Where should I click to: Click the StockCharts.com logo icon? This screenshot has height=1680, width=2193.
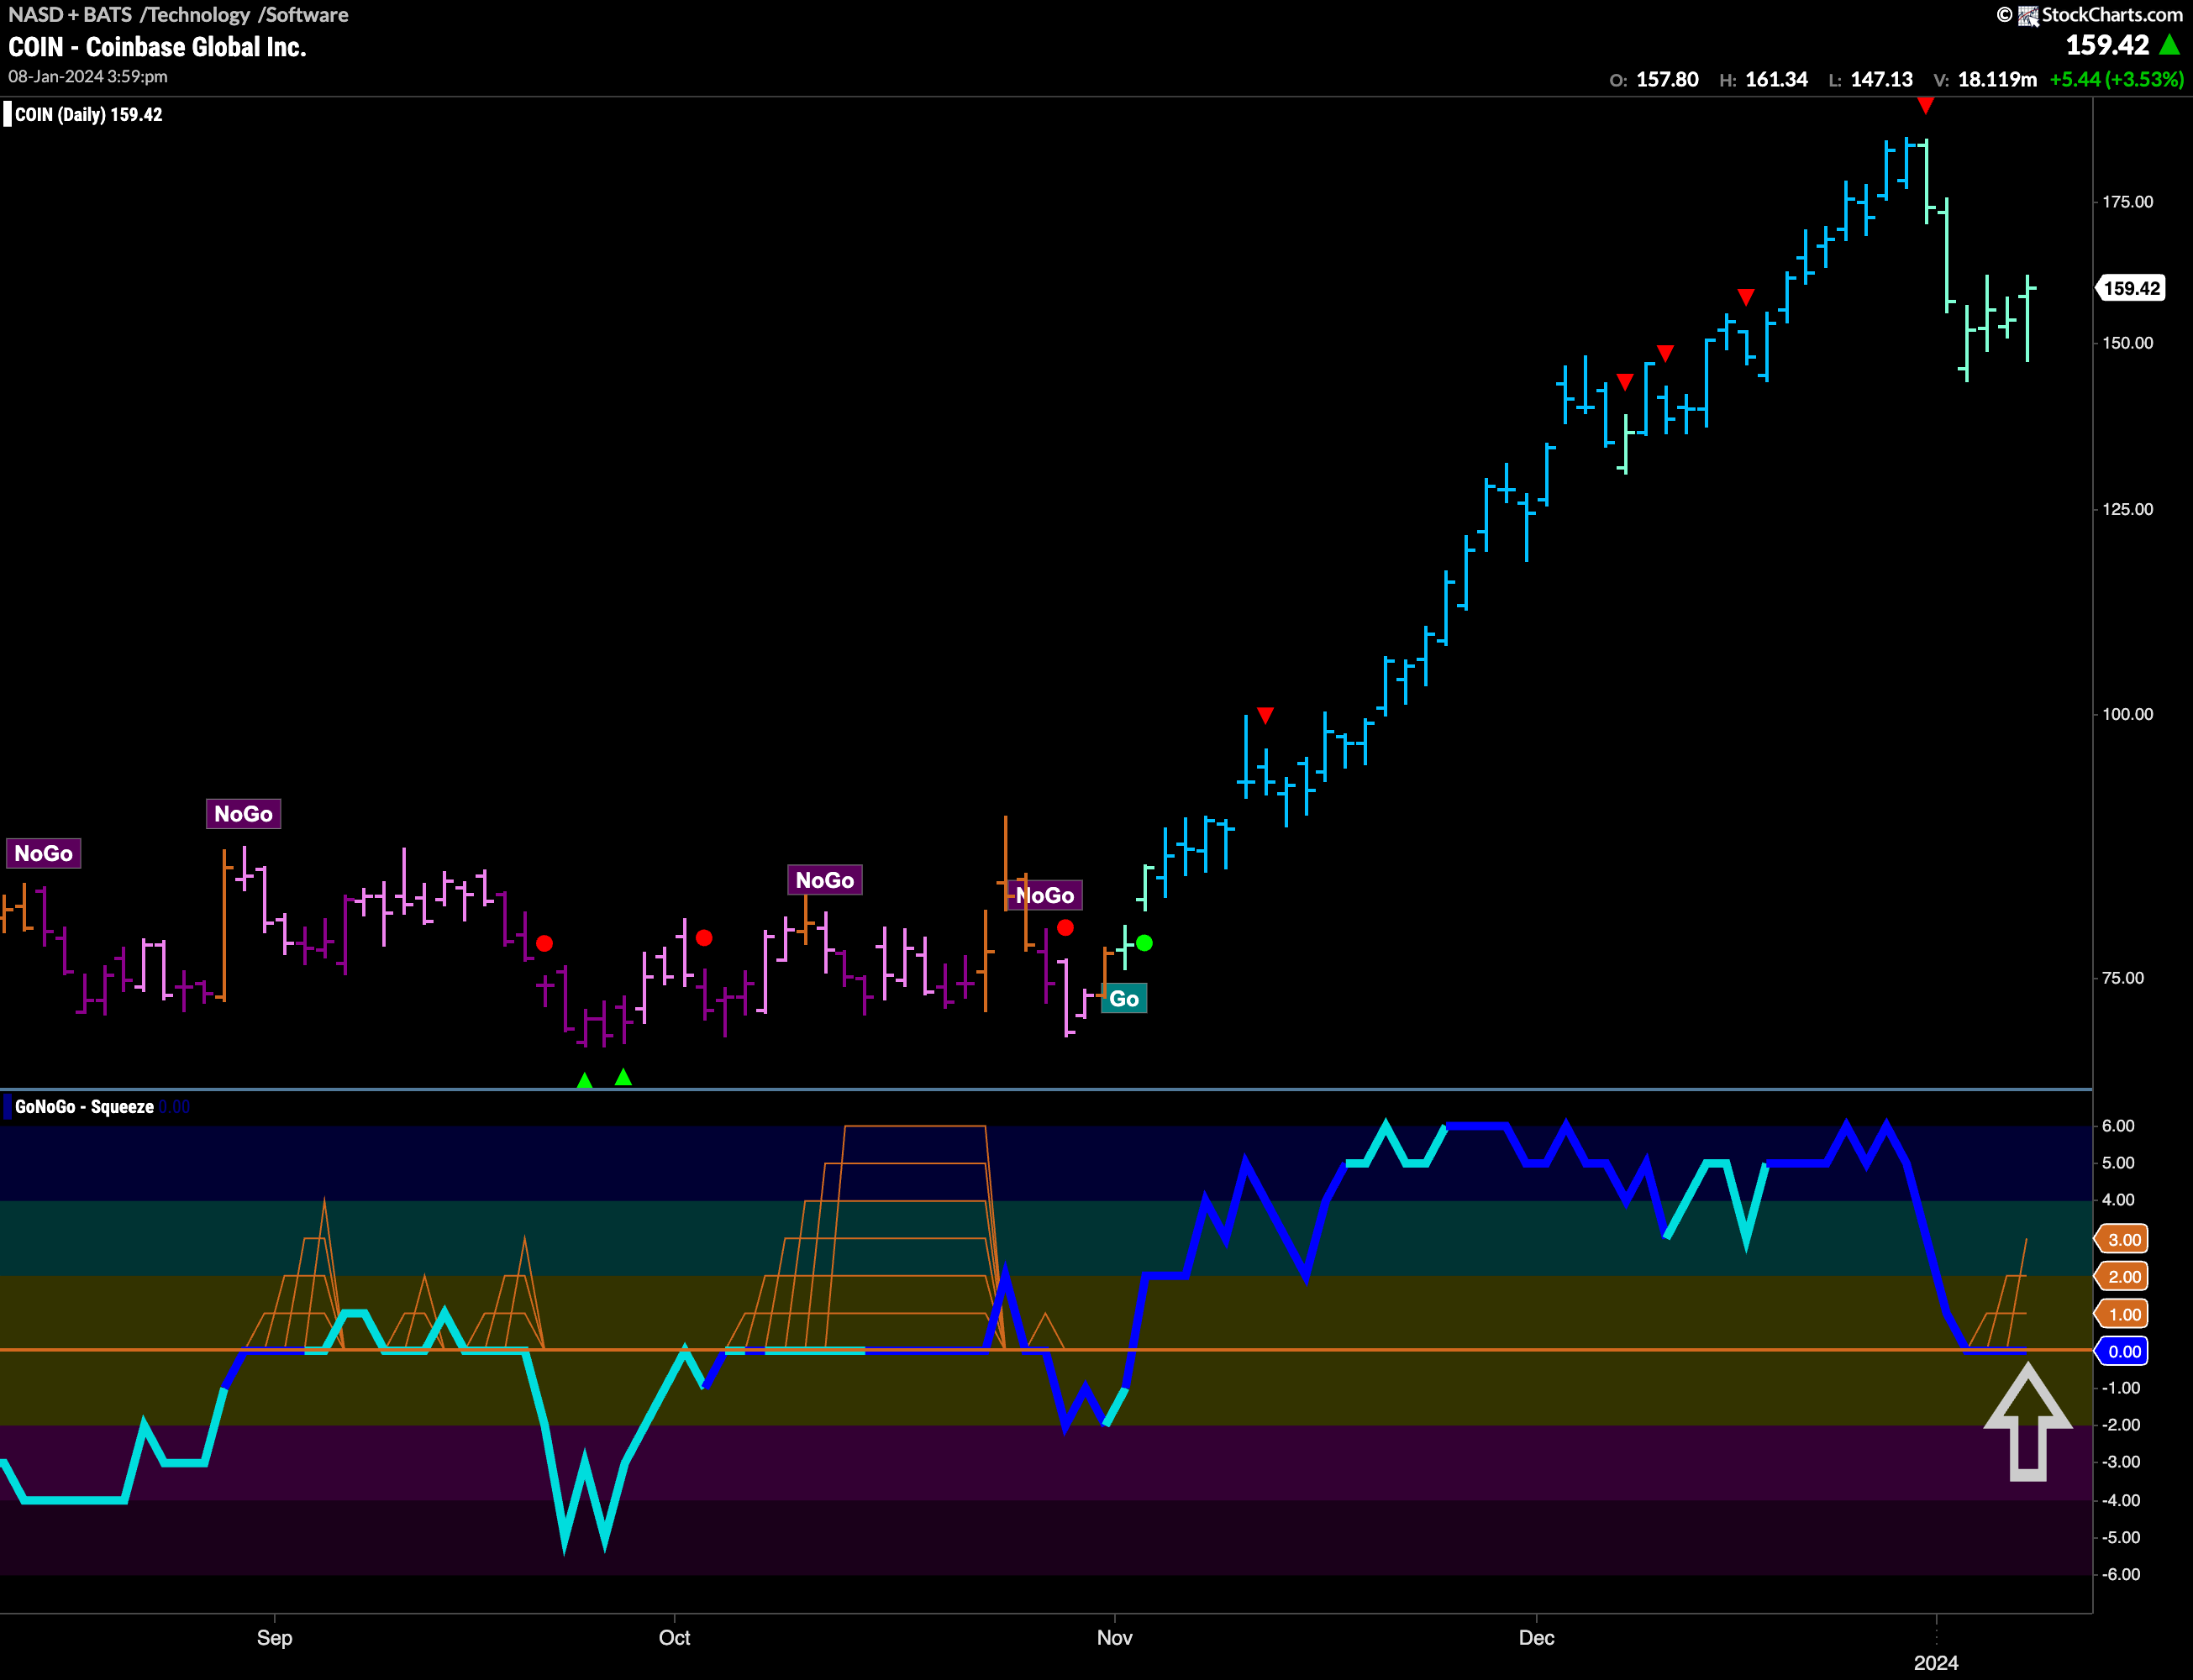[x=2028, y=15]
